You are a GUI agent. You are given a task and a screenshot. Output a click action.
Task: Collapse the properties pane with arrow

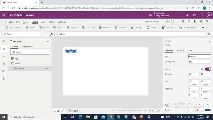coord(209,42)
